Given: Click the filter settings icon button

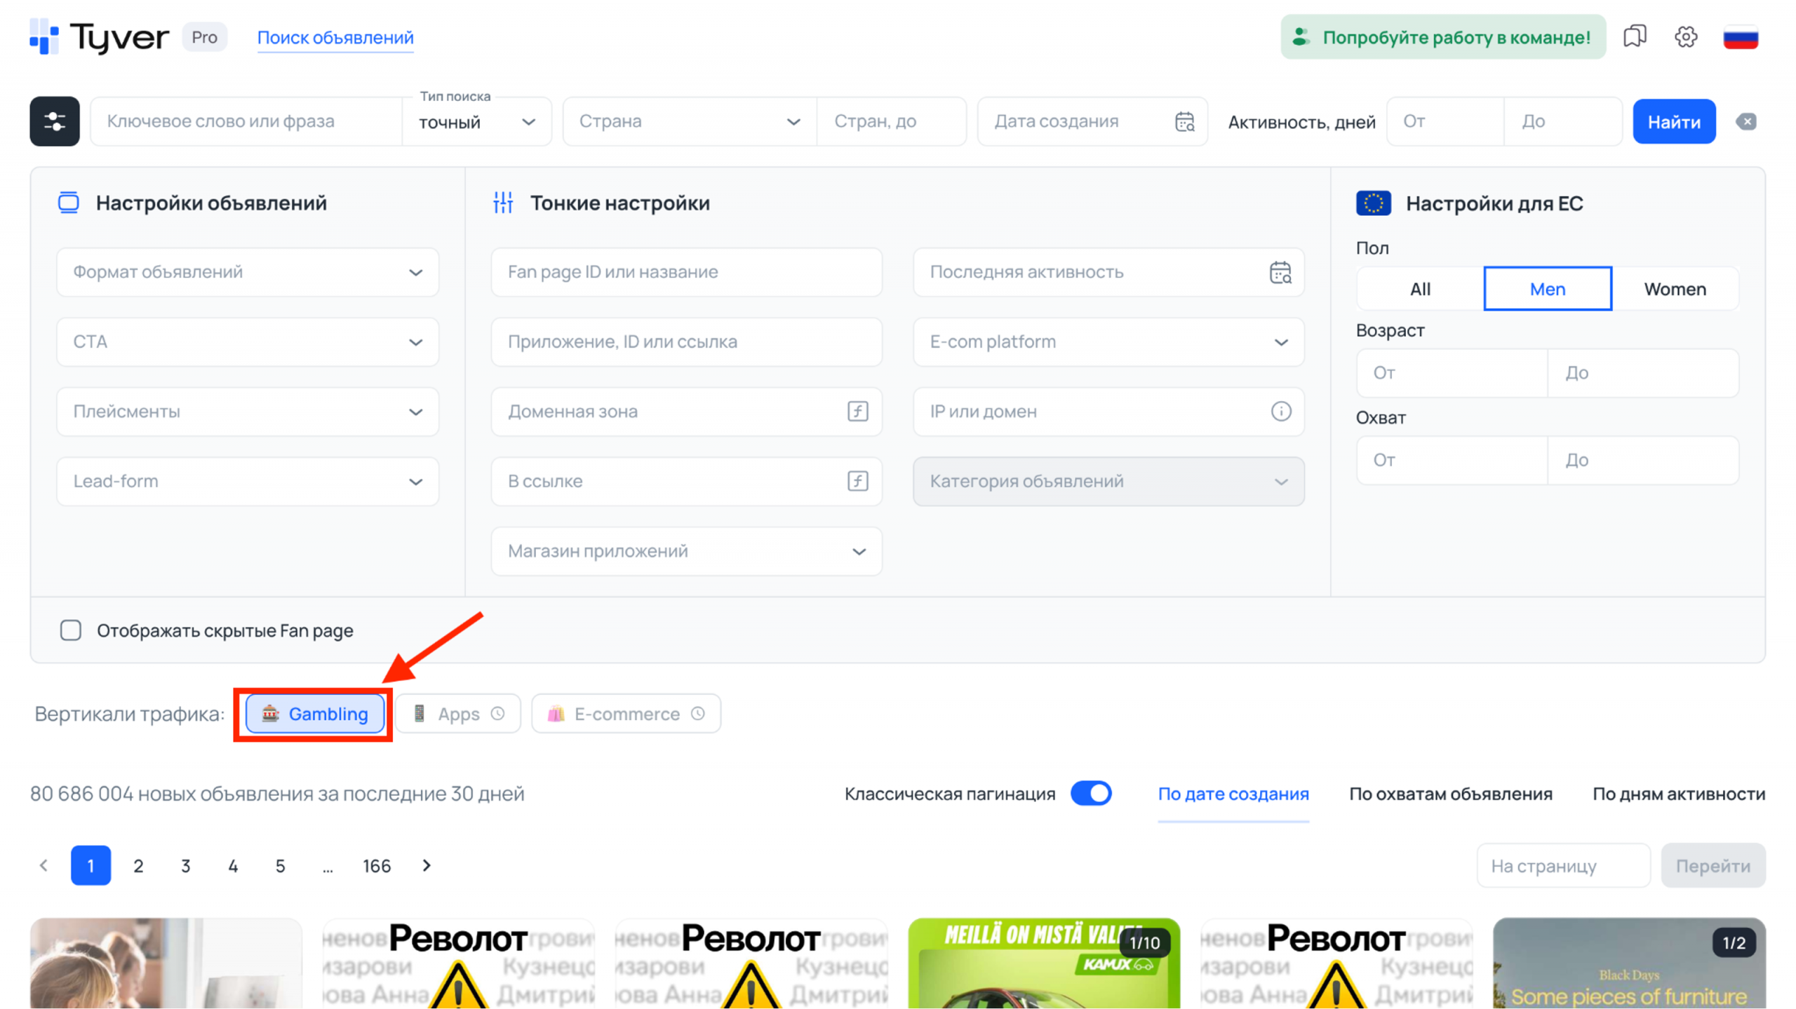Looking at the screenshot, I should [54, 121].
